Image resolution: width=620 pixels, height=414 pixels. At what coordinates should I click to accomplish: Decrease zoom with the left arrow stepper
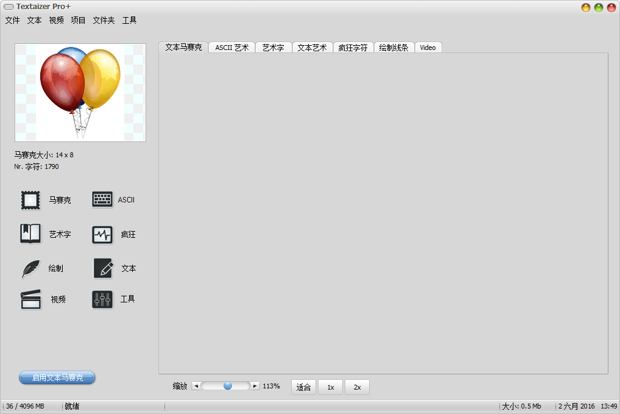tap(196, 385)
